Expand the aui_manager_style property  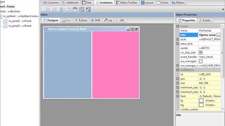pos(178,65)
